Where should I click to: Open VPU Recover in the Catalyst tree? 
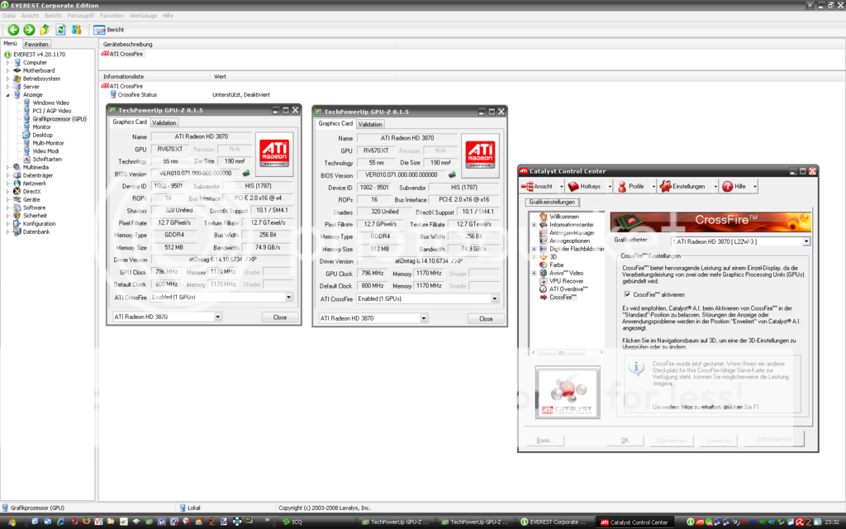[x=566, y=281]
